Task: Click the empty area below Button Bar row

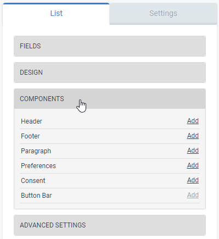Action: click(x=110, y=206)
